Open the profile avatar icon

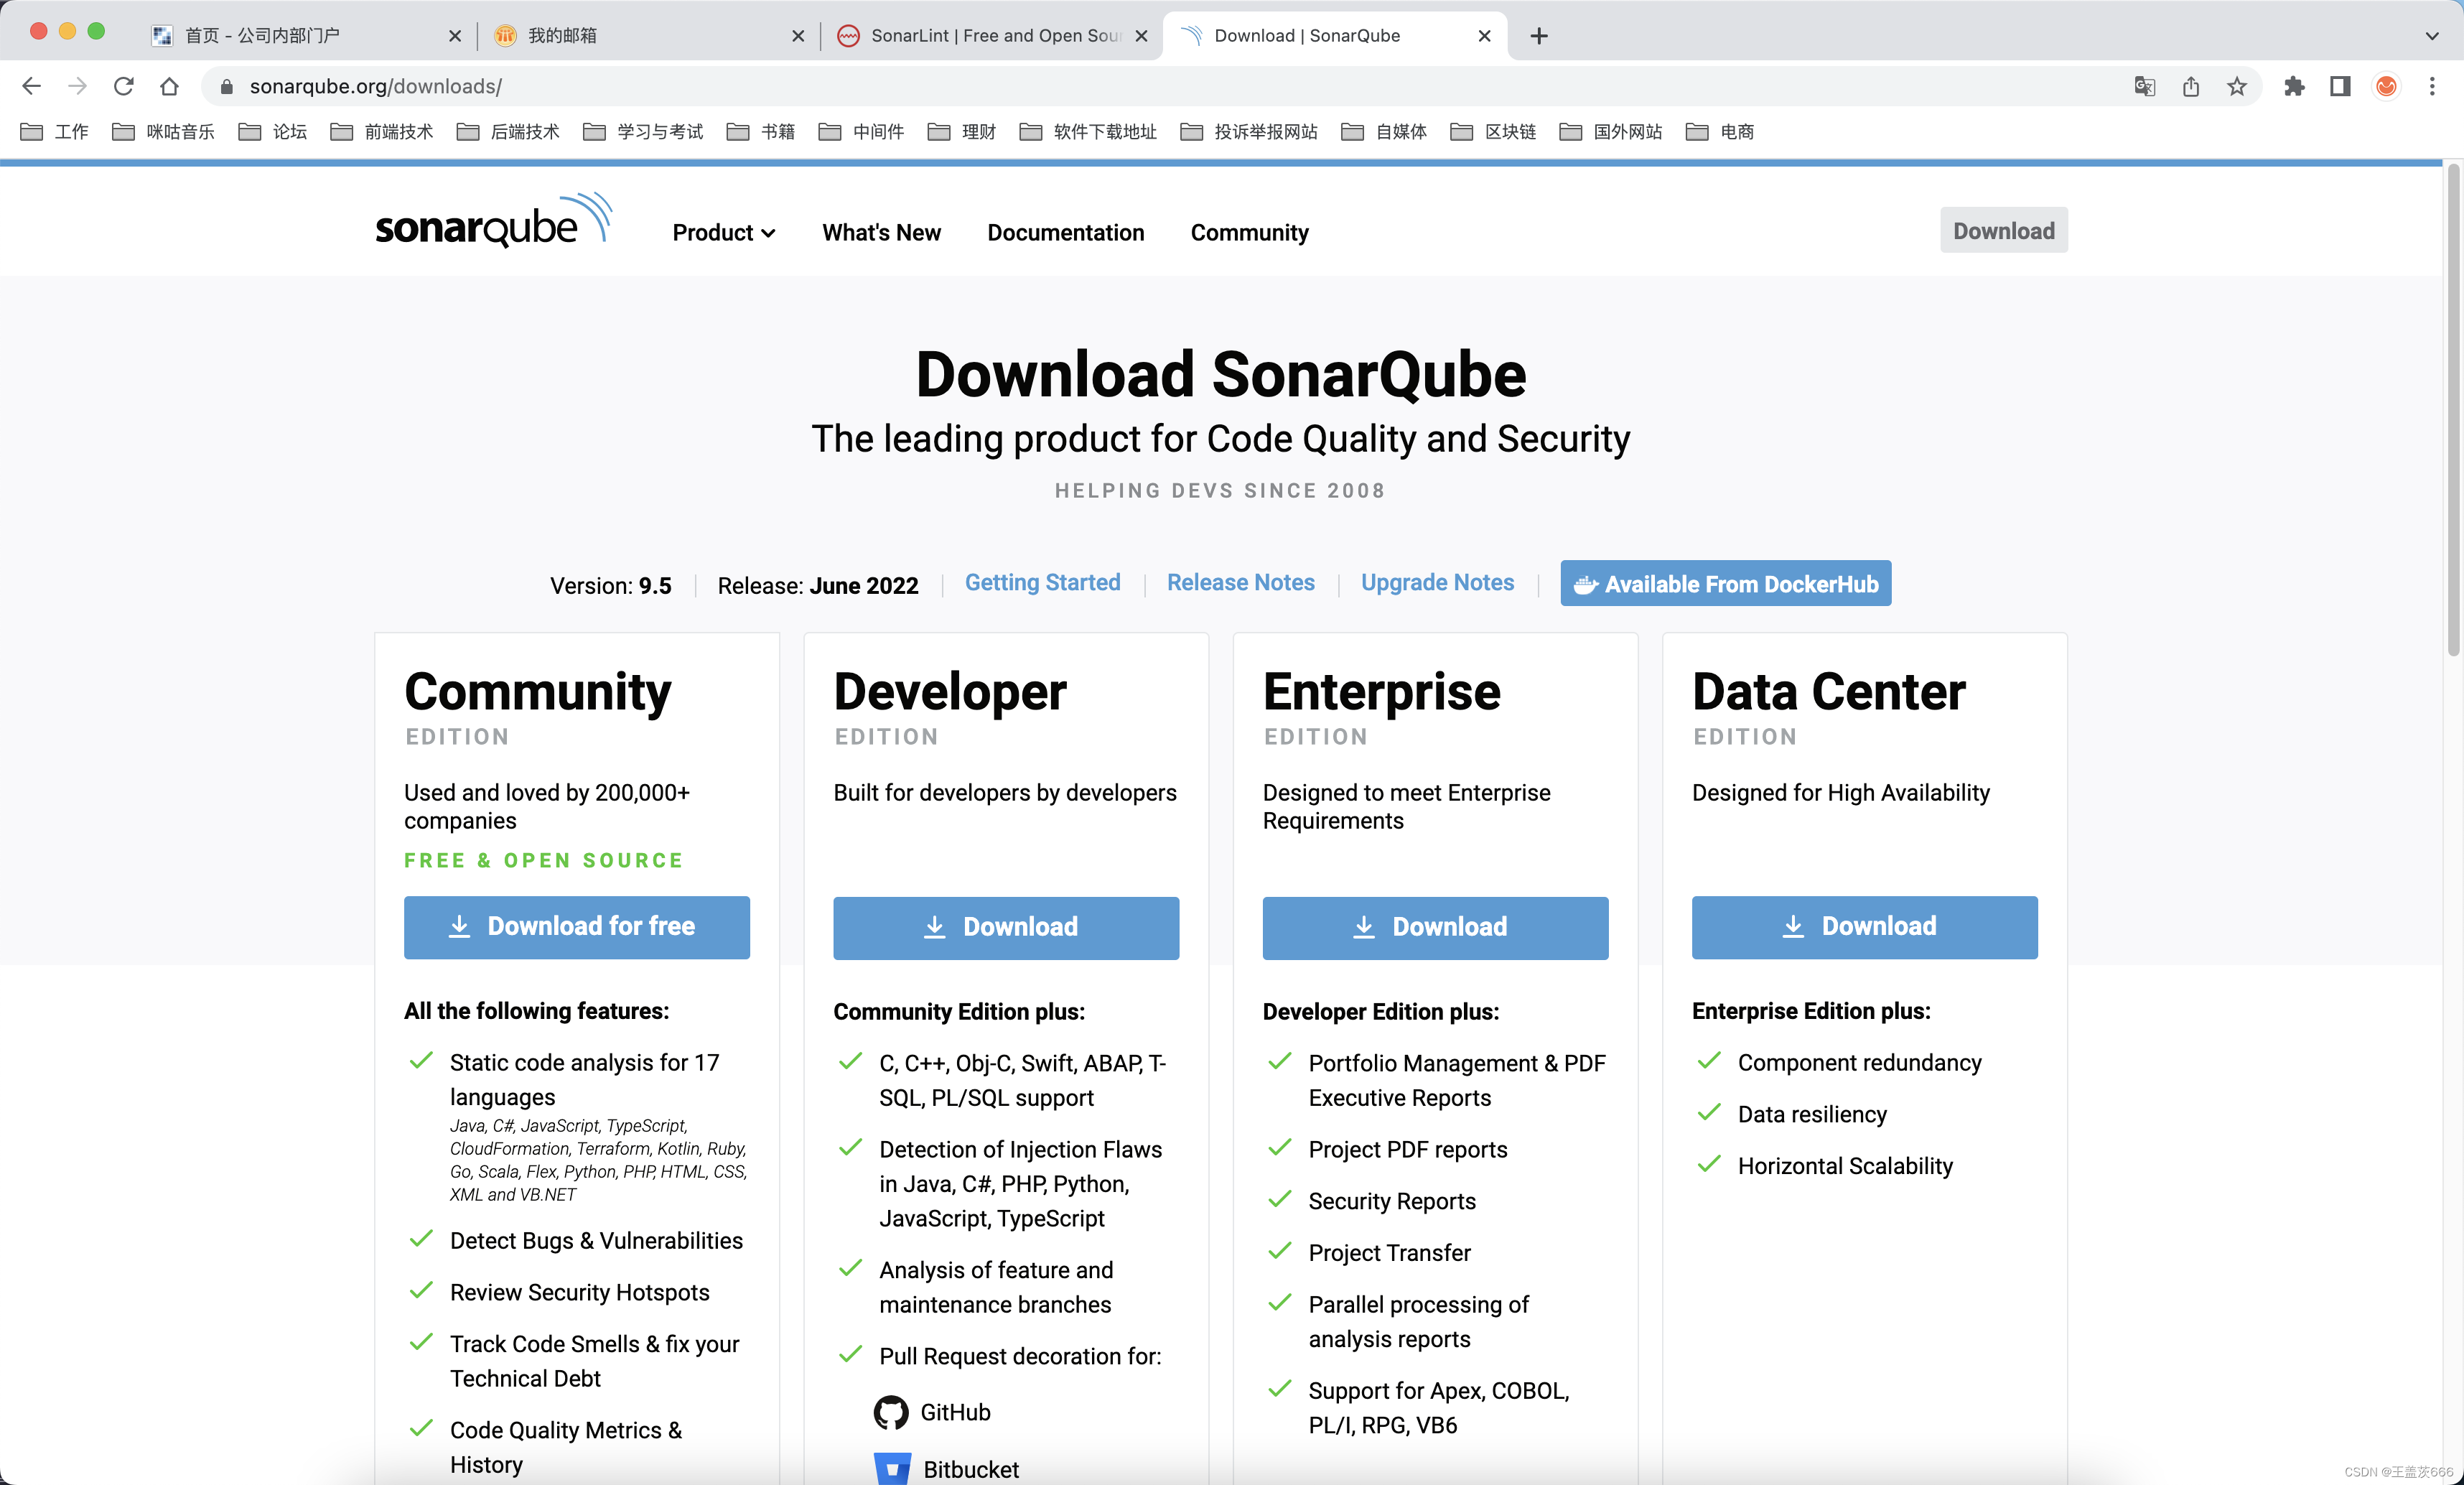pyautogui.click(x=2386, y=86)
